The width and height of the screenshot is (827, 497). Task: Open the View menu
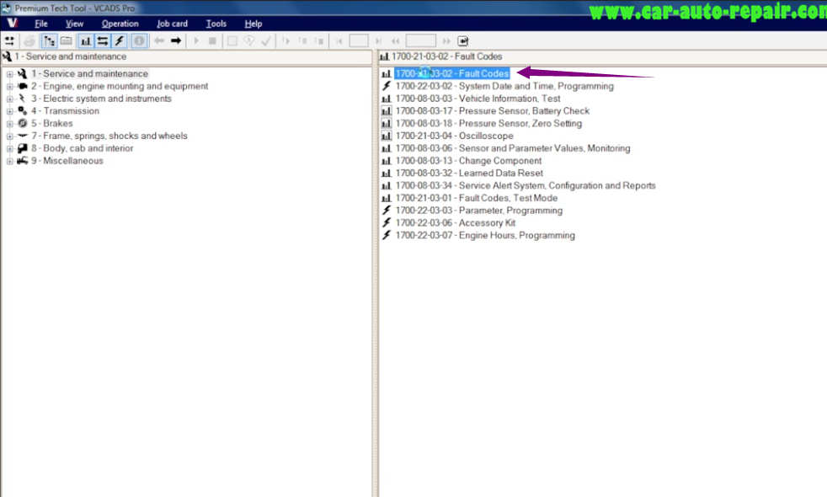tap(74, 24)
